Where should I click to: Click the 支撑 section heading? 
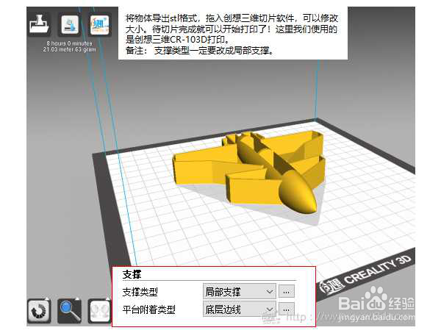point(132,274)
